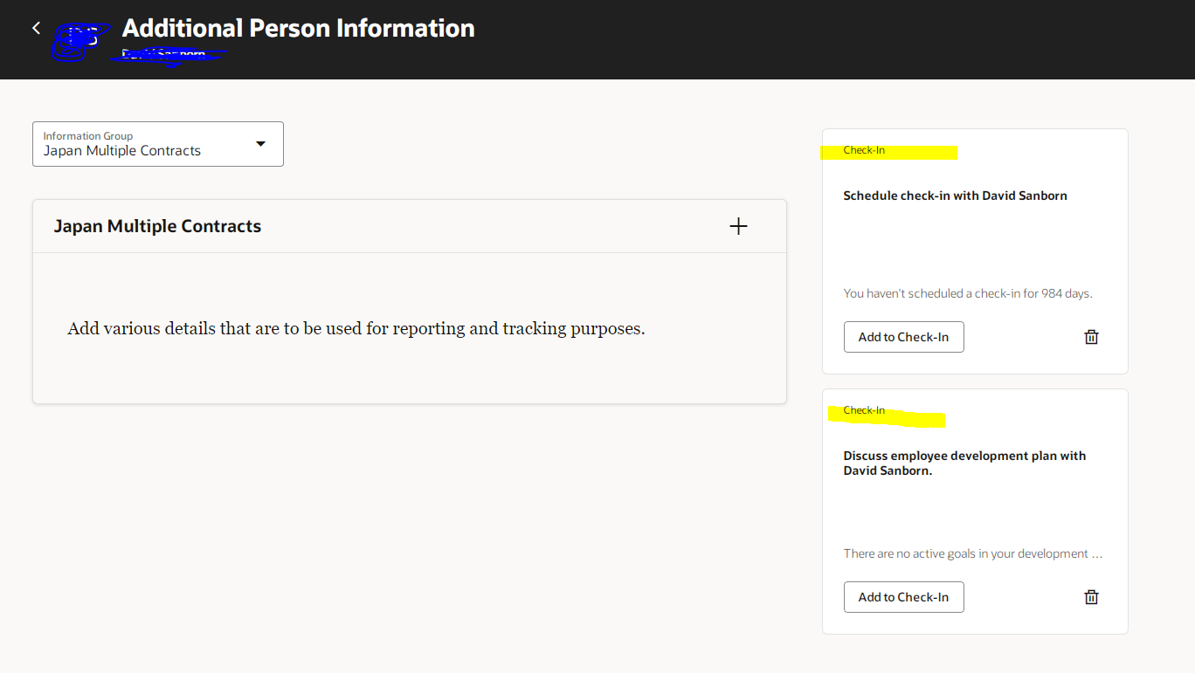The width and height of the screenshot is (1195, 673).
Task: Click the reporting and tracking description text
Action: tap(356, 329)
